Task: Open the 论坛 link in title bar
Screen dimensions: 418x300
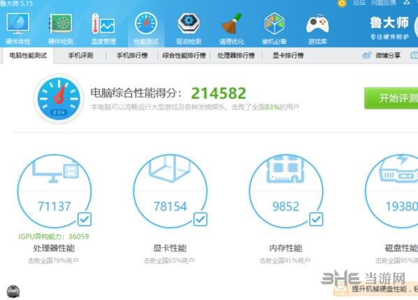Action: 359,3
